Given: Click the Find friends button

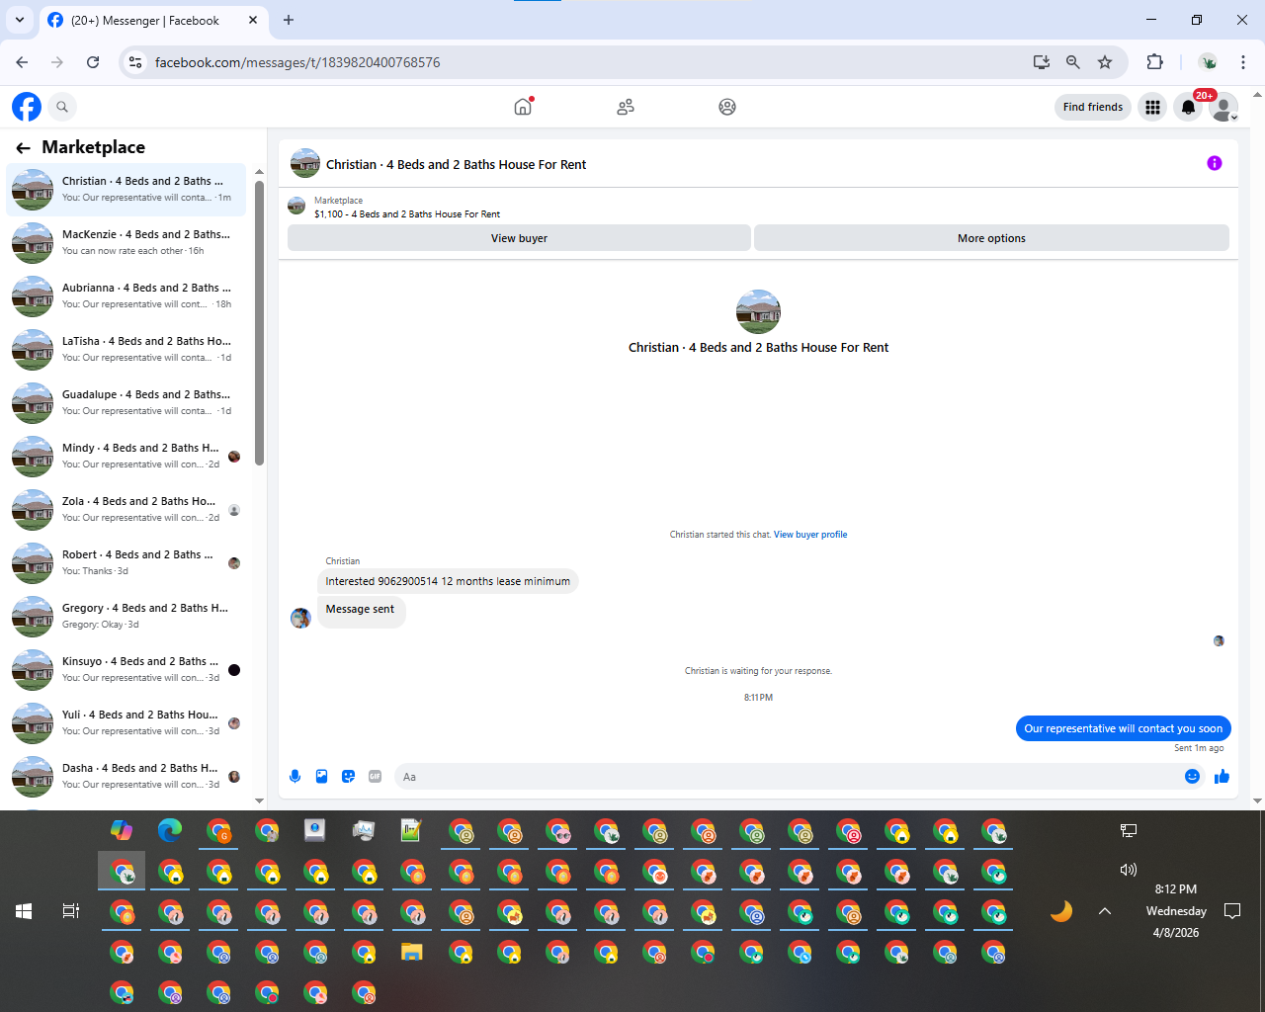Looking at the screenshot, I should (1092, 107).
